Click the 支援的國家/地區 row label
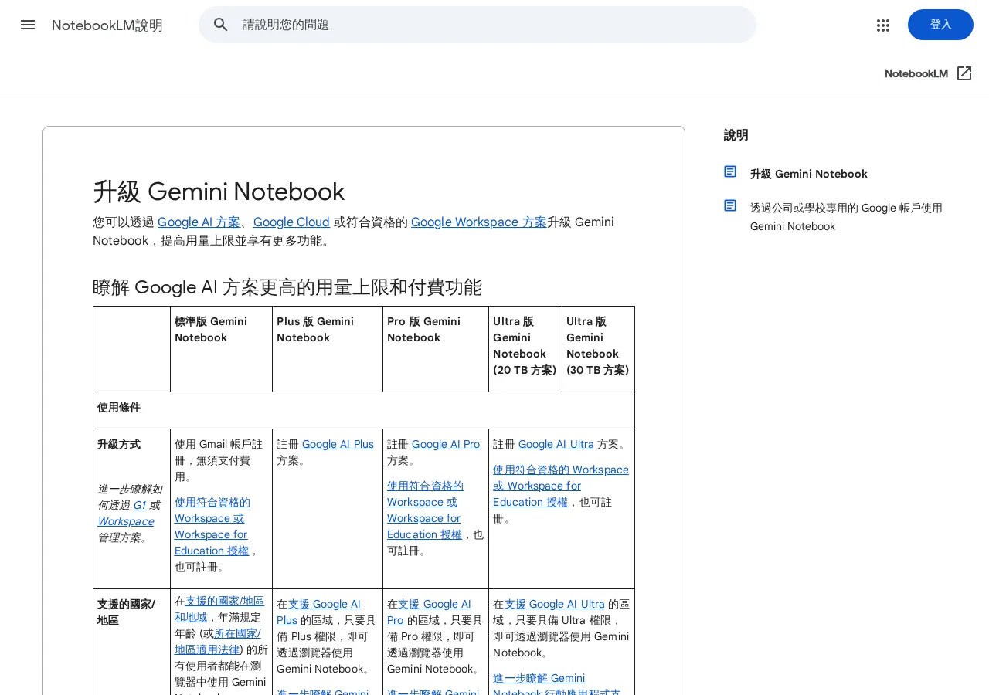 pos(126,612)
